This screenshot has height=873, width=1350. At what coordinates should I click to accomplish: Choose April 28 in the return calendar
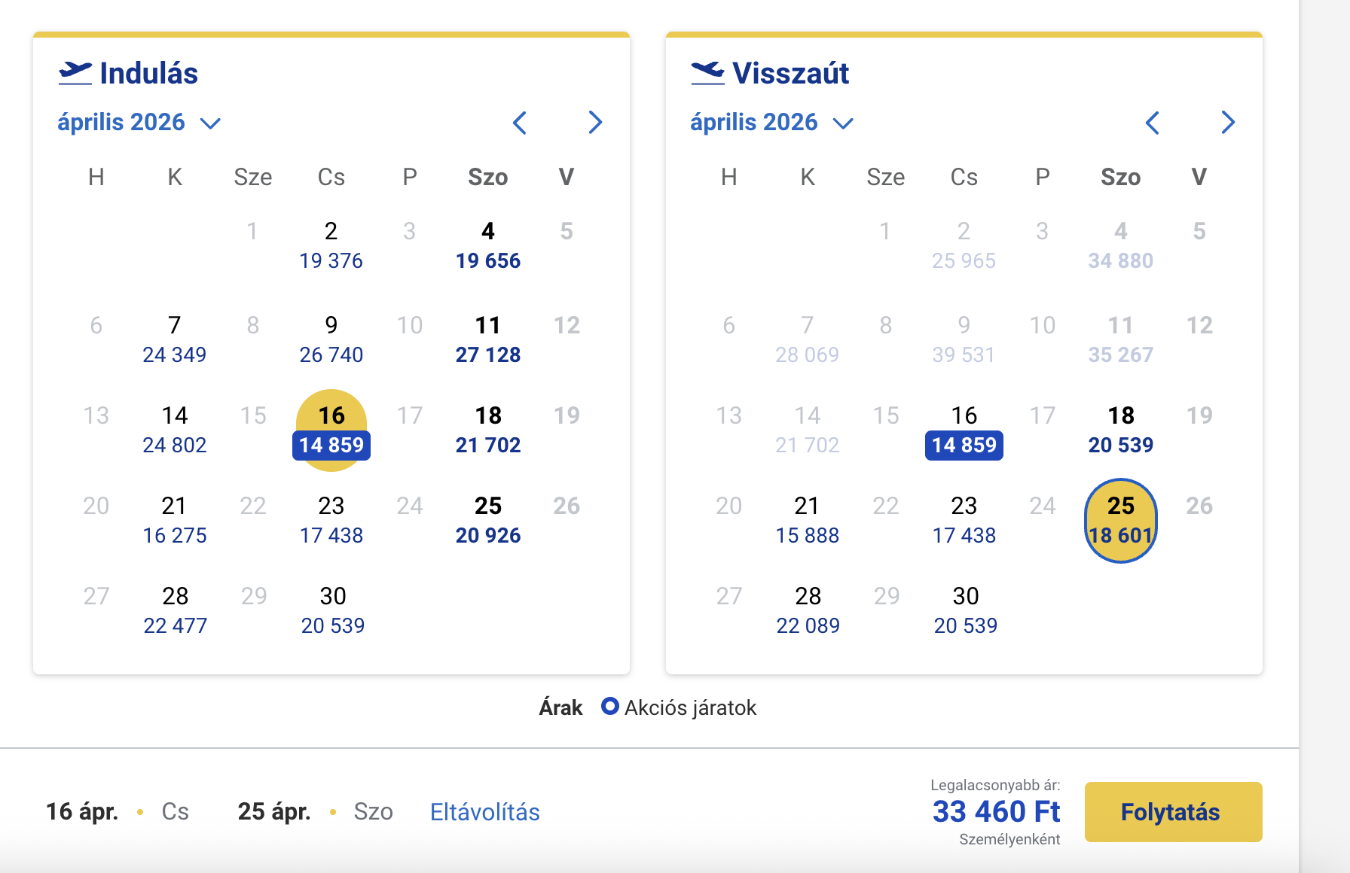click(x=808, y=610)
